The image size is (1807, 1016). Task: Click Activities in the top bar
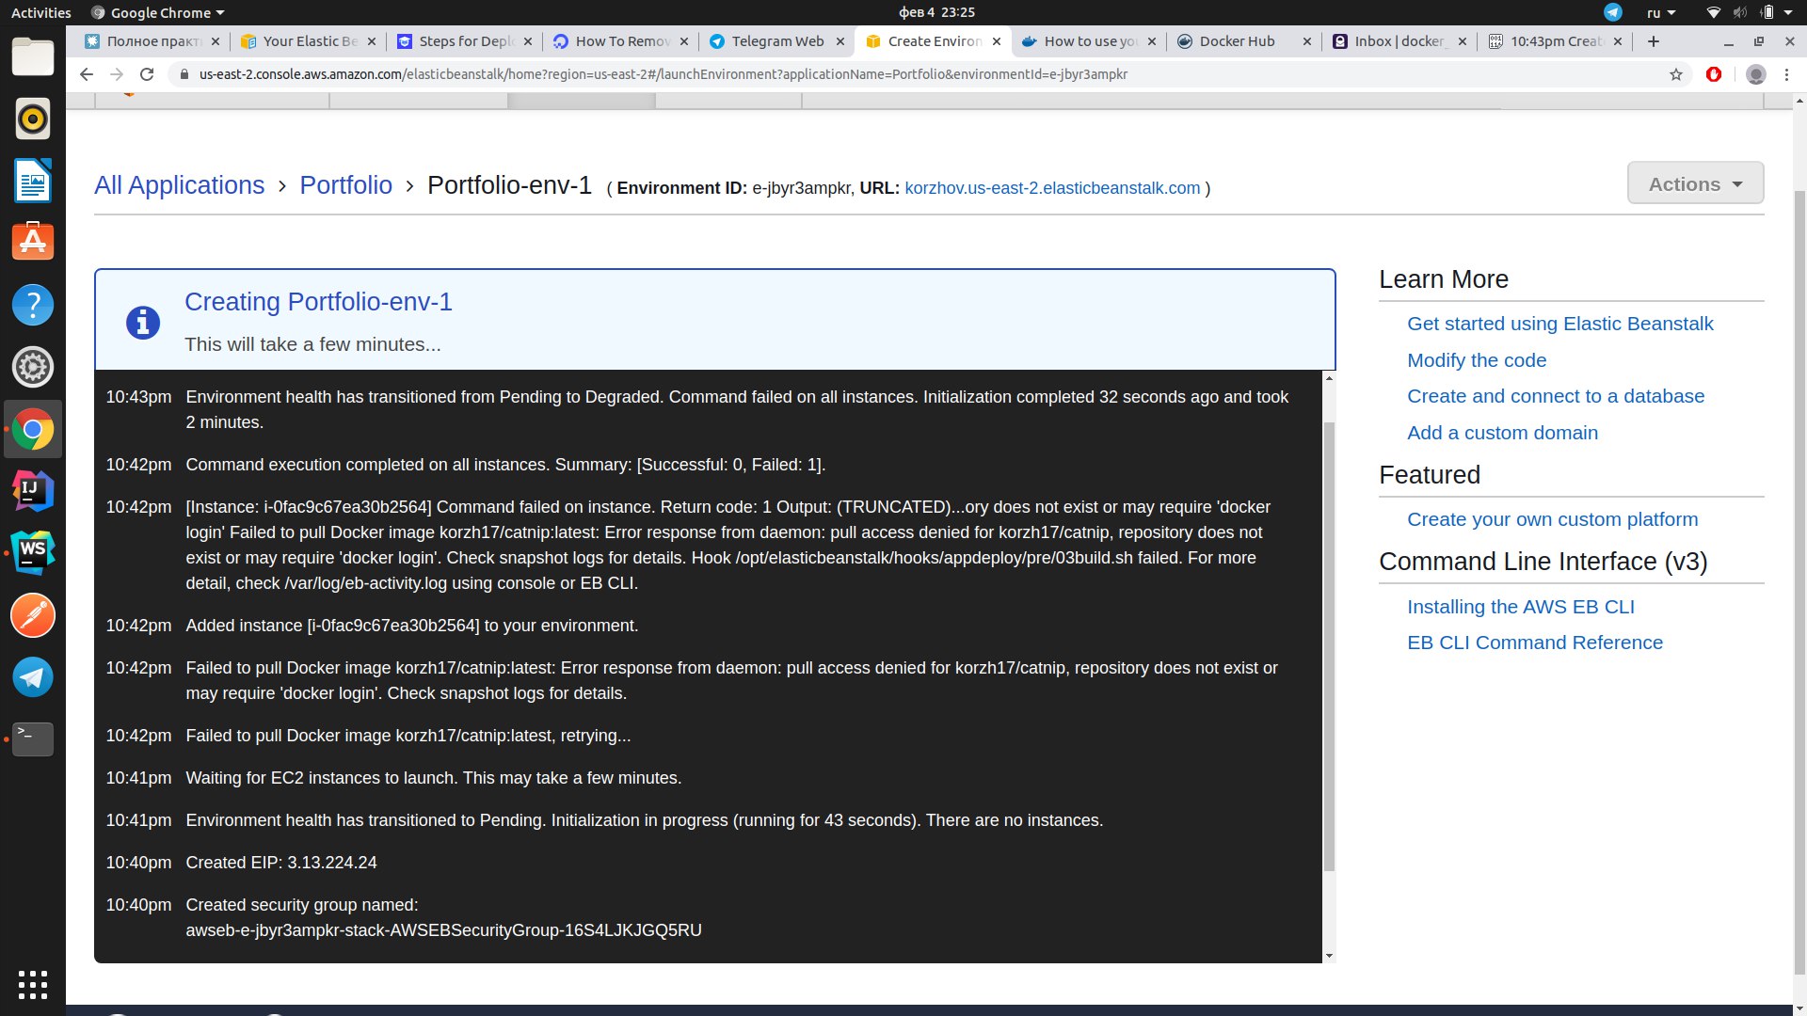(x=40, y=12)
